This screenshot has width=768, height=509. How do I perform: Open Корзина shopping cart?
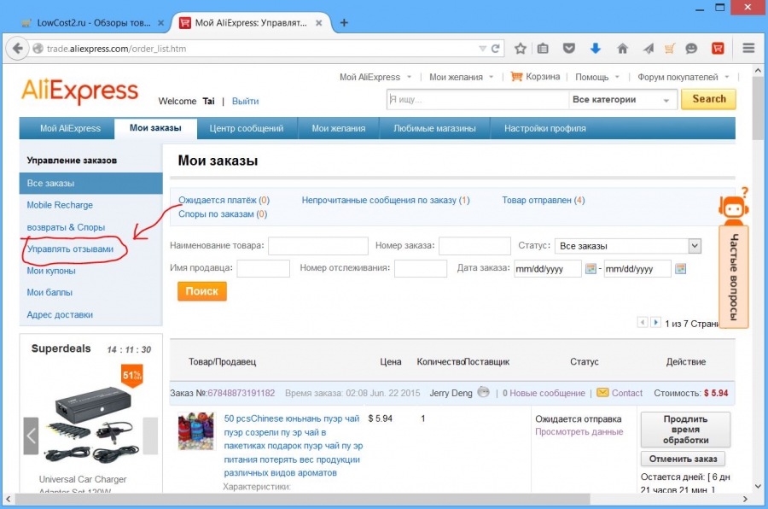(535, 77)
